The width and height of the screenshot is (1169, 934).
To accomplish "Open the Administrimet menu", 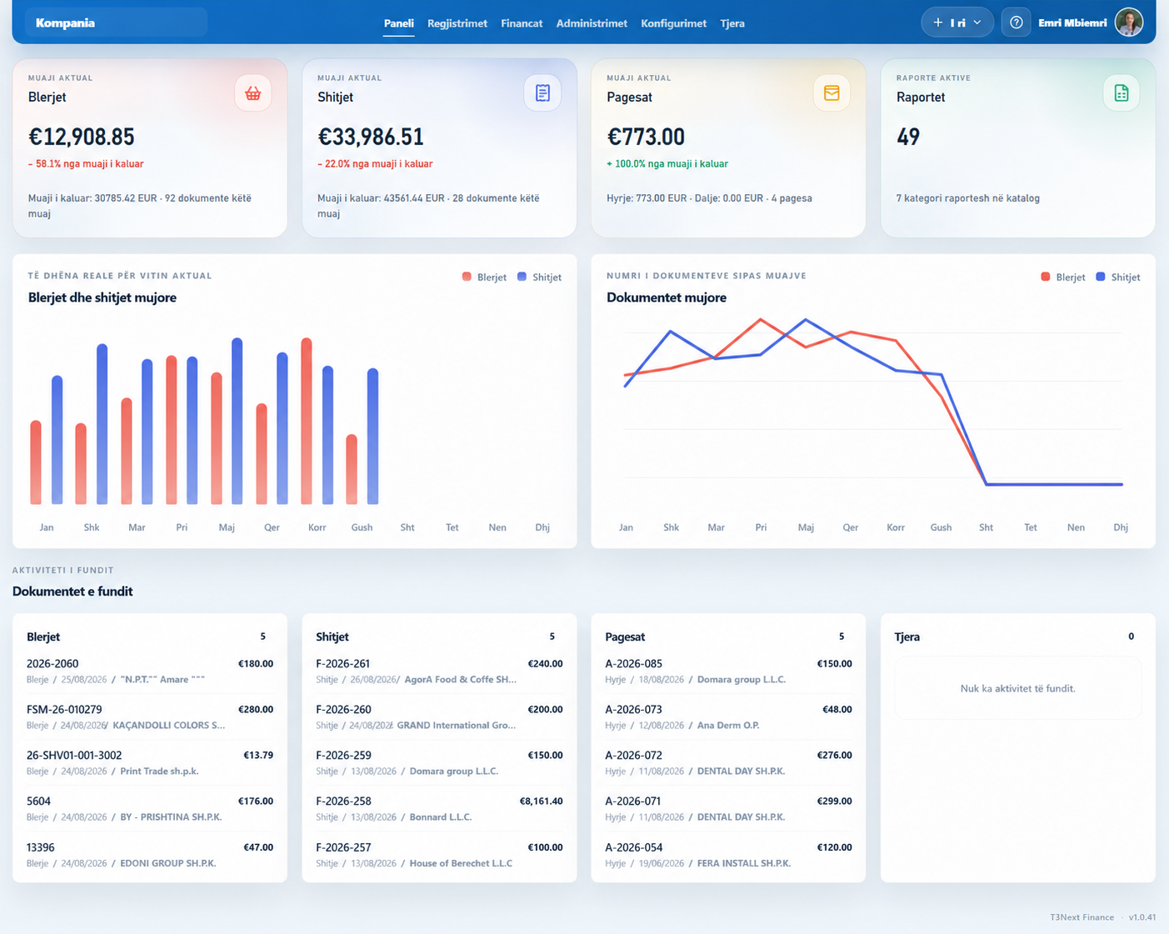I will (592, 23).
